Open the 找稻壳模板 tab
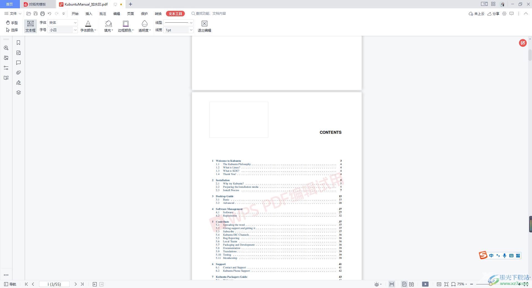Image resolution: width=532 pixels, height=288 pixels. pyautogui.click(x=38, y=4)
